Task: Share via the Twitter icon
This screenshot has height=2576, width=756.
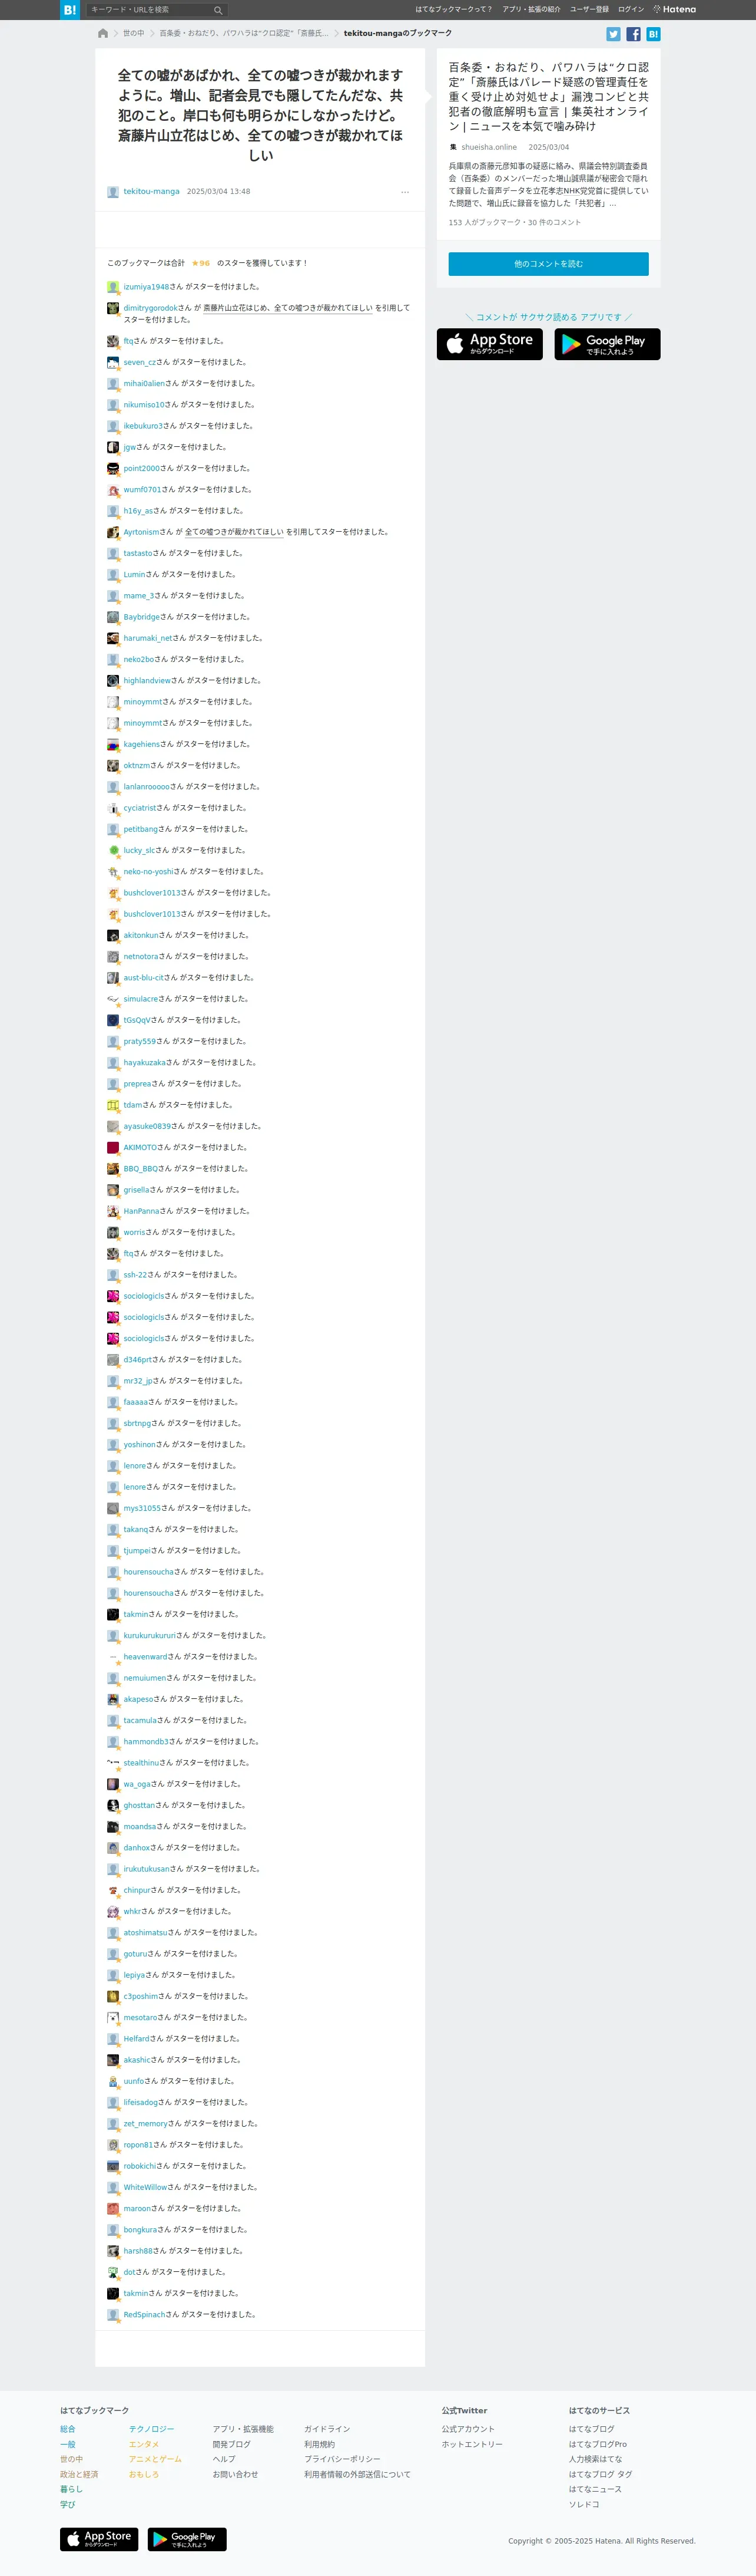Action: tap(613, 34)
